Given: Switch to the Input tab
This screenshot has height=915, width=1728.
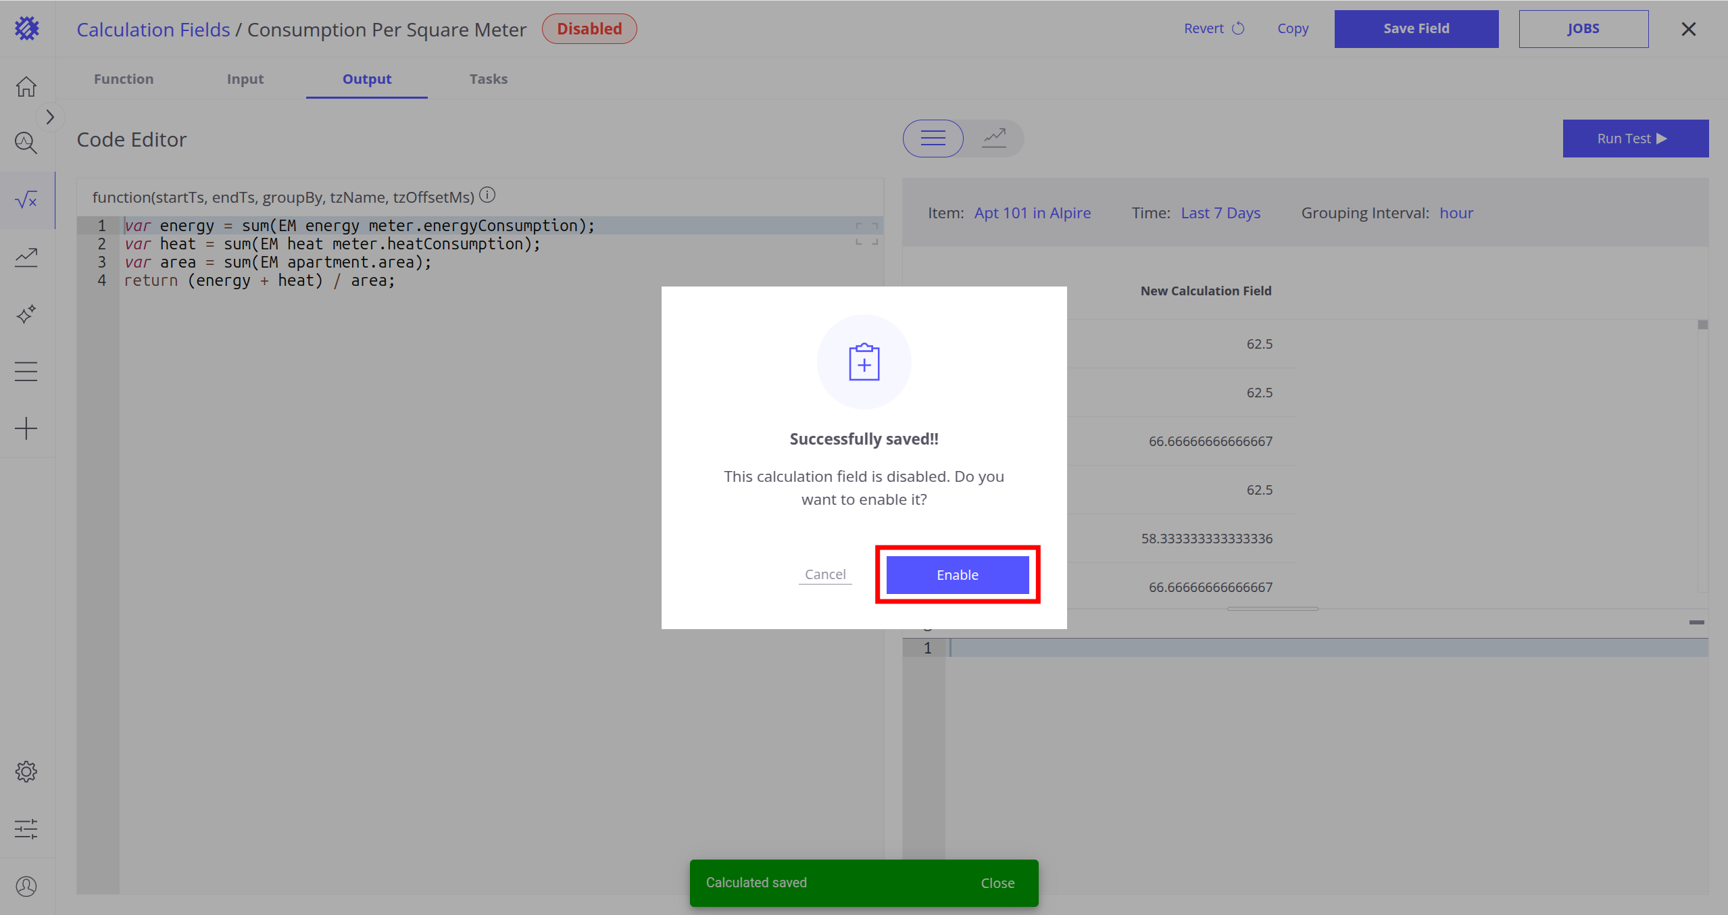Looking at the screenshot, I should click(245, 79).
